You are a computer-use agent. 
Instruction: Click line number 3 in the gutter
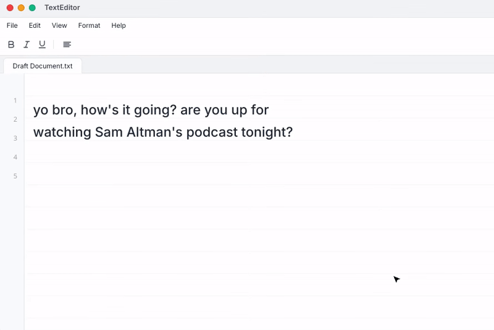(x=15, y=138)
